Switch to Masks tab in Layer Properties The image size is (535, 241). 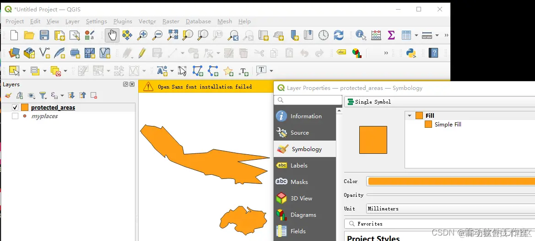[305, 182]
